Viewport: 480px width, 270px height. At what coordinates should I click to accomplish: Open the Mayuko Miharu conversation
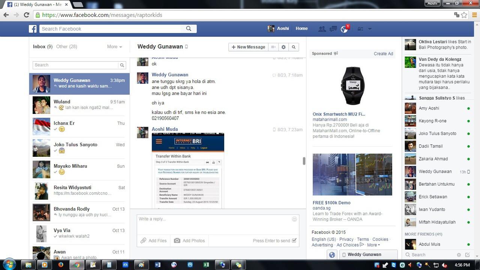(x=79, y=169)
